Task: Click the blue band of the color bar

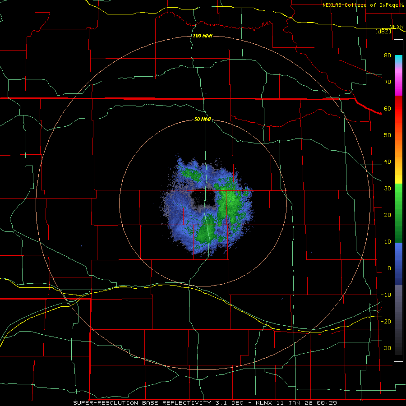Action: [398, 263]
